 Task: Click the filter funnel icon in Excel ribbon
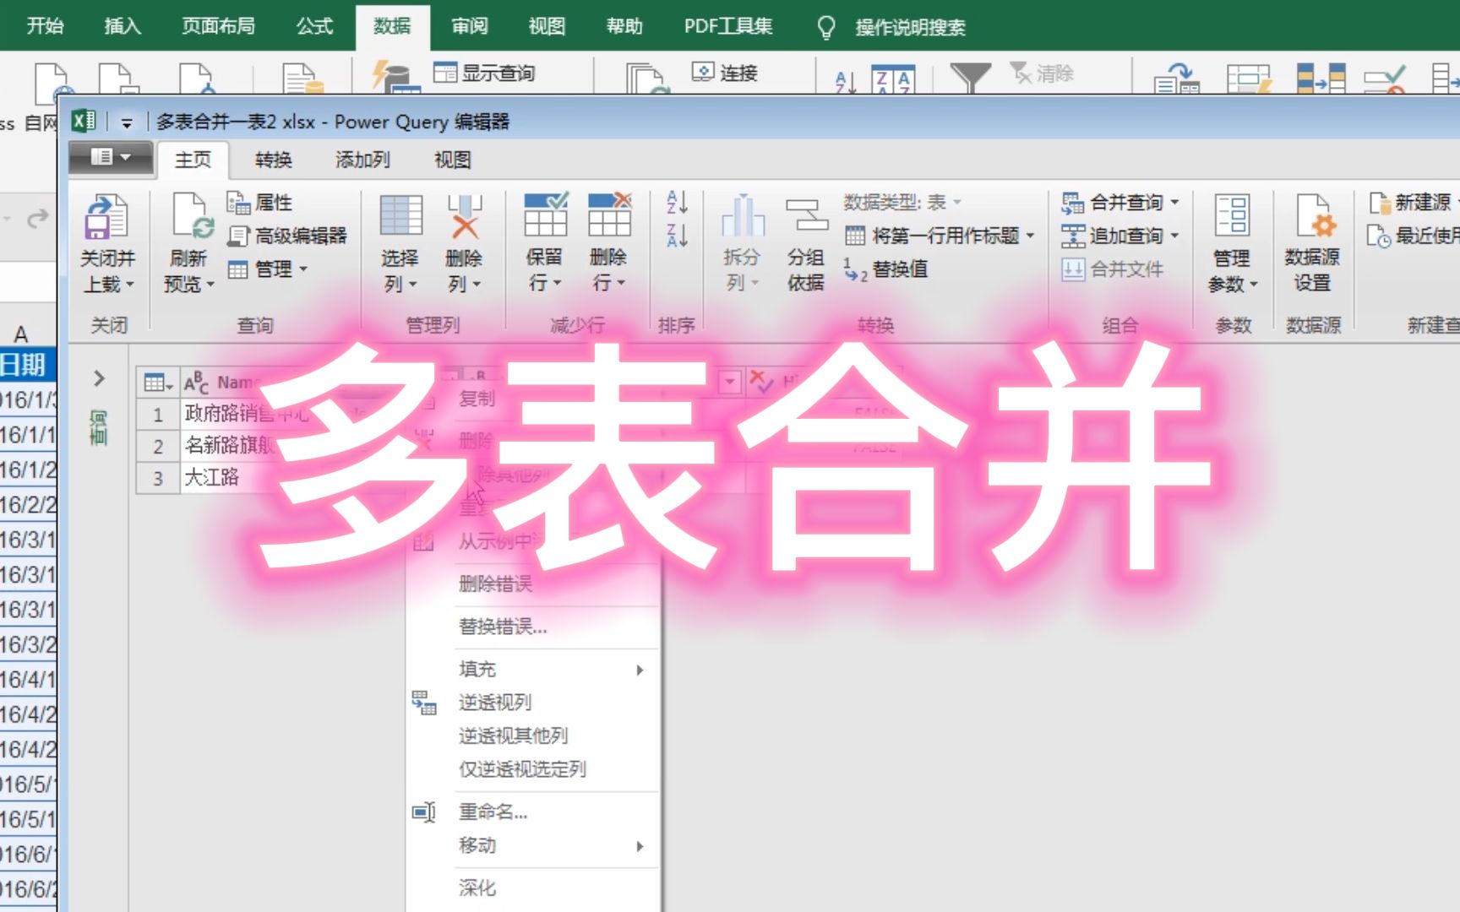(x=970, y=78)
